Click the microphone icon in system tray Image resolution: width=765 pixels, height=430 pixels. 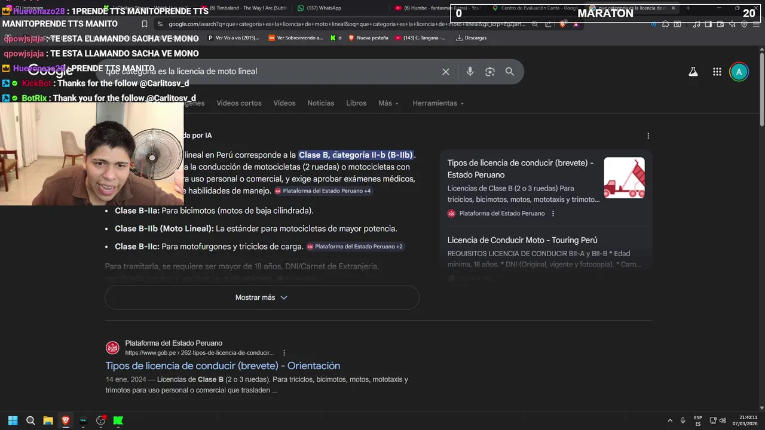tap(683, 420)
